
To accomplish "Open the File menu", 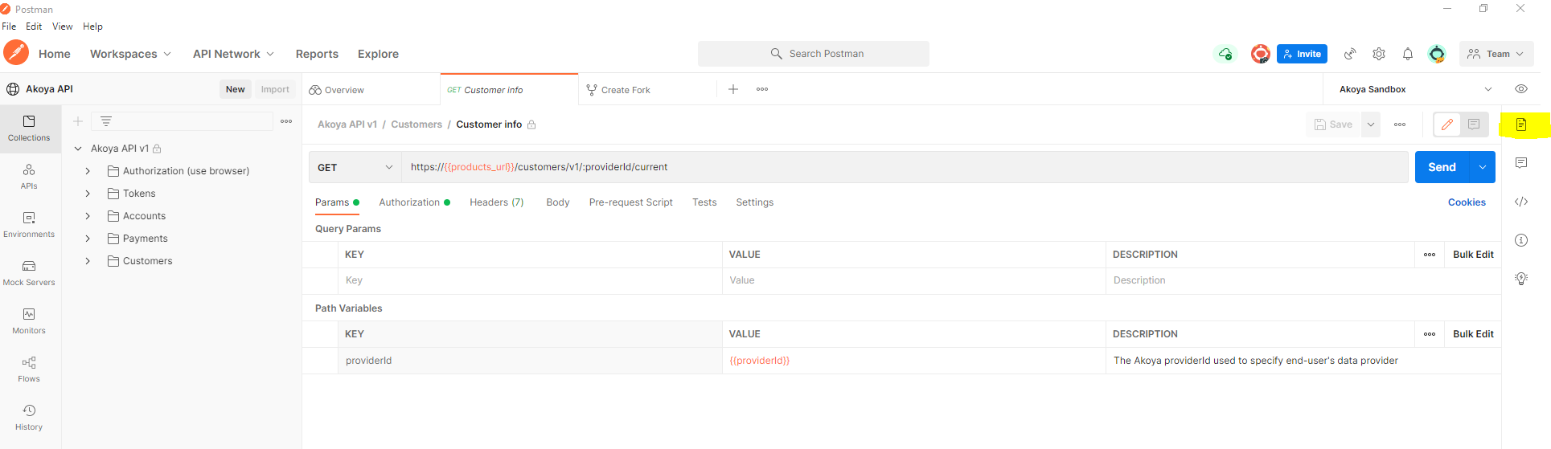I will 9,27.
